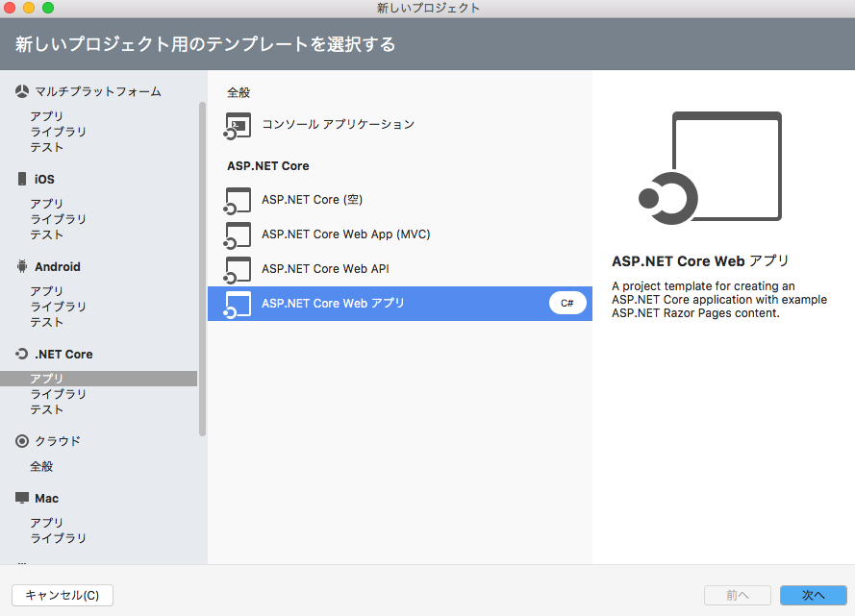Select テスト under マルチプラットフォーム

point(46,148)
